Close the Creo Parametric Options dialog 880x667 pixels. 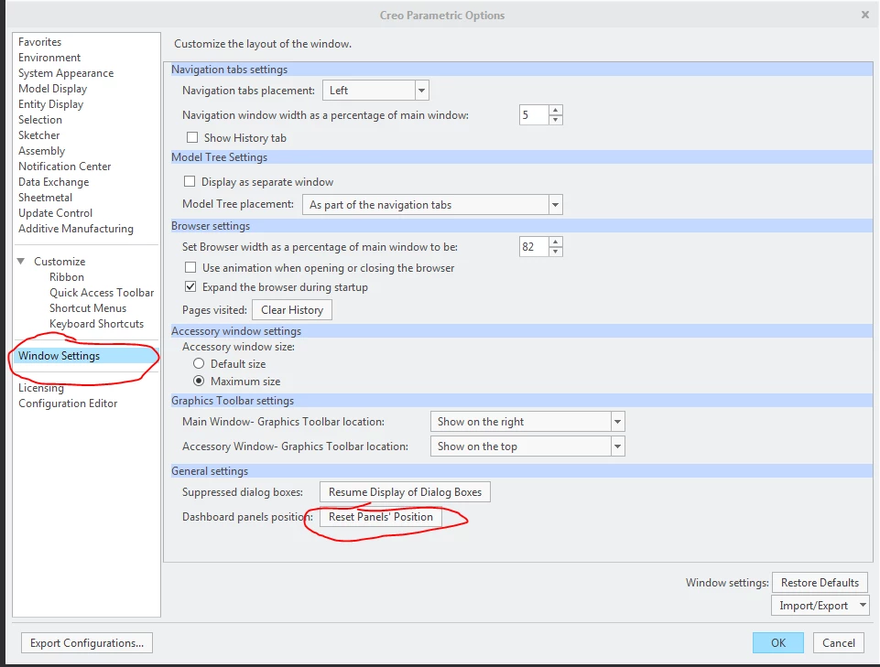coord(864,16)
